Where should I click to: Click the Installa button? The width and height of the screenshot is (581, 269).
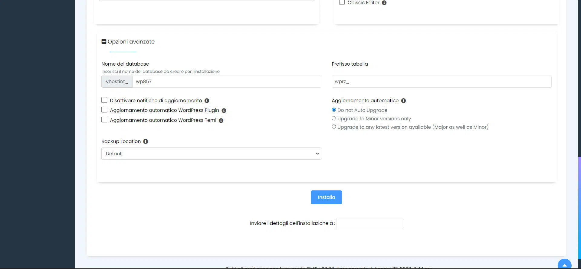[x=326, y=197]
